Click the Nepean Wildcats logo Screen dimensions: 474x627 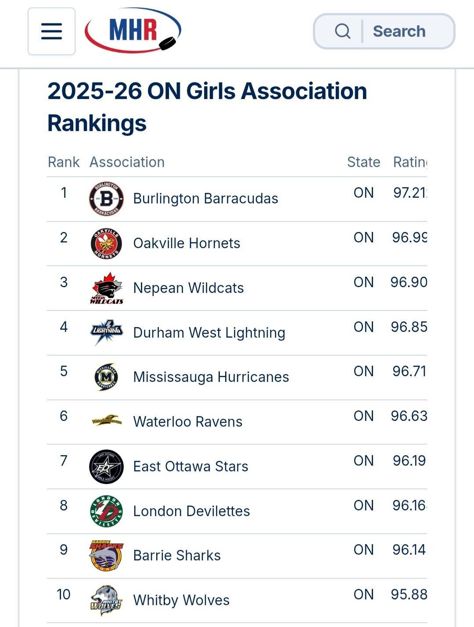tap(106, 288)
